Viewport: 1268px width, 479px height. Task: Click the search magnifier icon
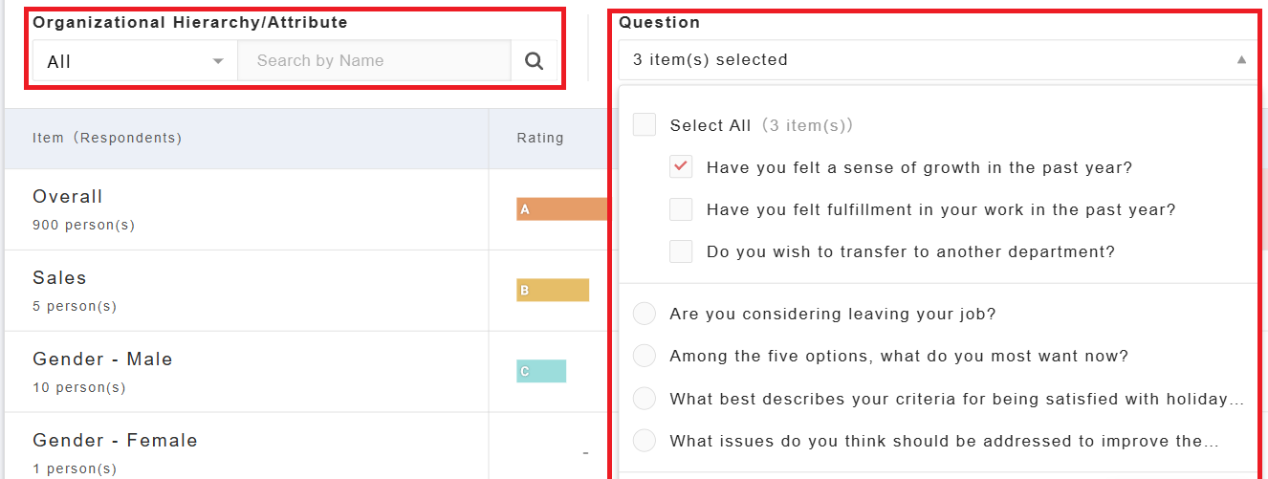[535, 61]
